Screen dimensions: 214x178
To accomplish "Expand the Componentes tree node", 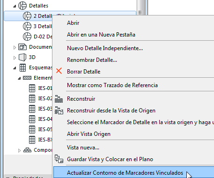I will (19, 150).
